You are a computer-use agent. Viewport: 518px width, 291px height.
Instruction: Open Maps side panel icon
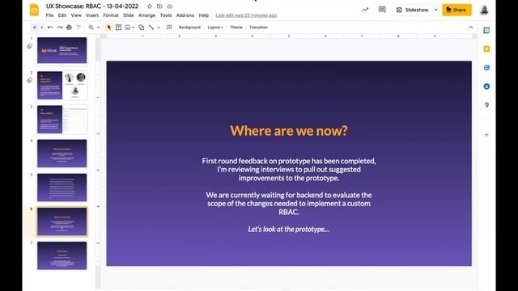[486, 105]
